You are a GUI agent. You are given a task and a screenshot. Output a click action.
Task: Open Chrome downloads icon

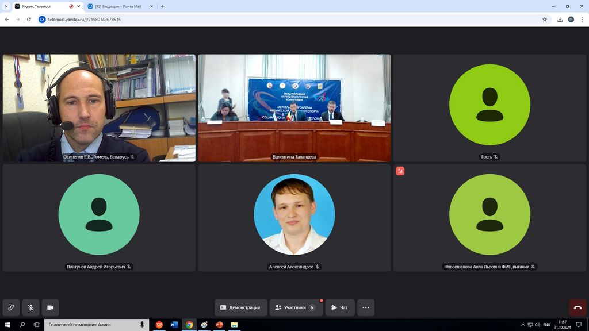pos(560,19)
